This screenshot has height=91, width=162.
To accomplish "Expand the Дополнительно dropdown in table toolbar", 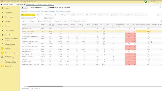I will point(80,21).
